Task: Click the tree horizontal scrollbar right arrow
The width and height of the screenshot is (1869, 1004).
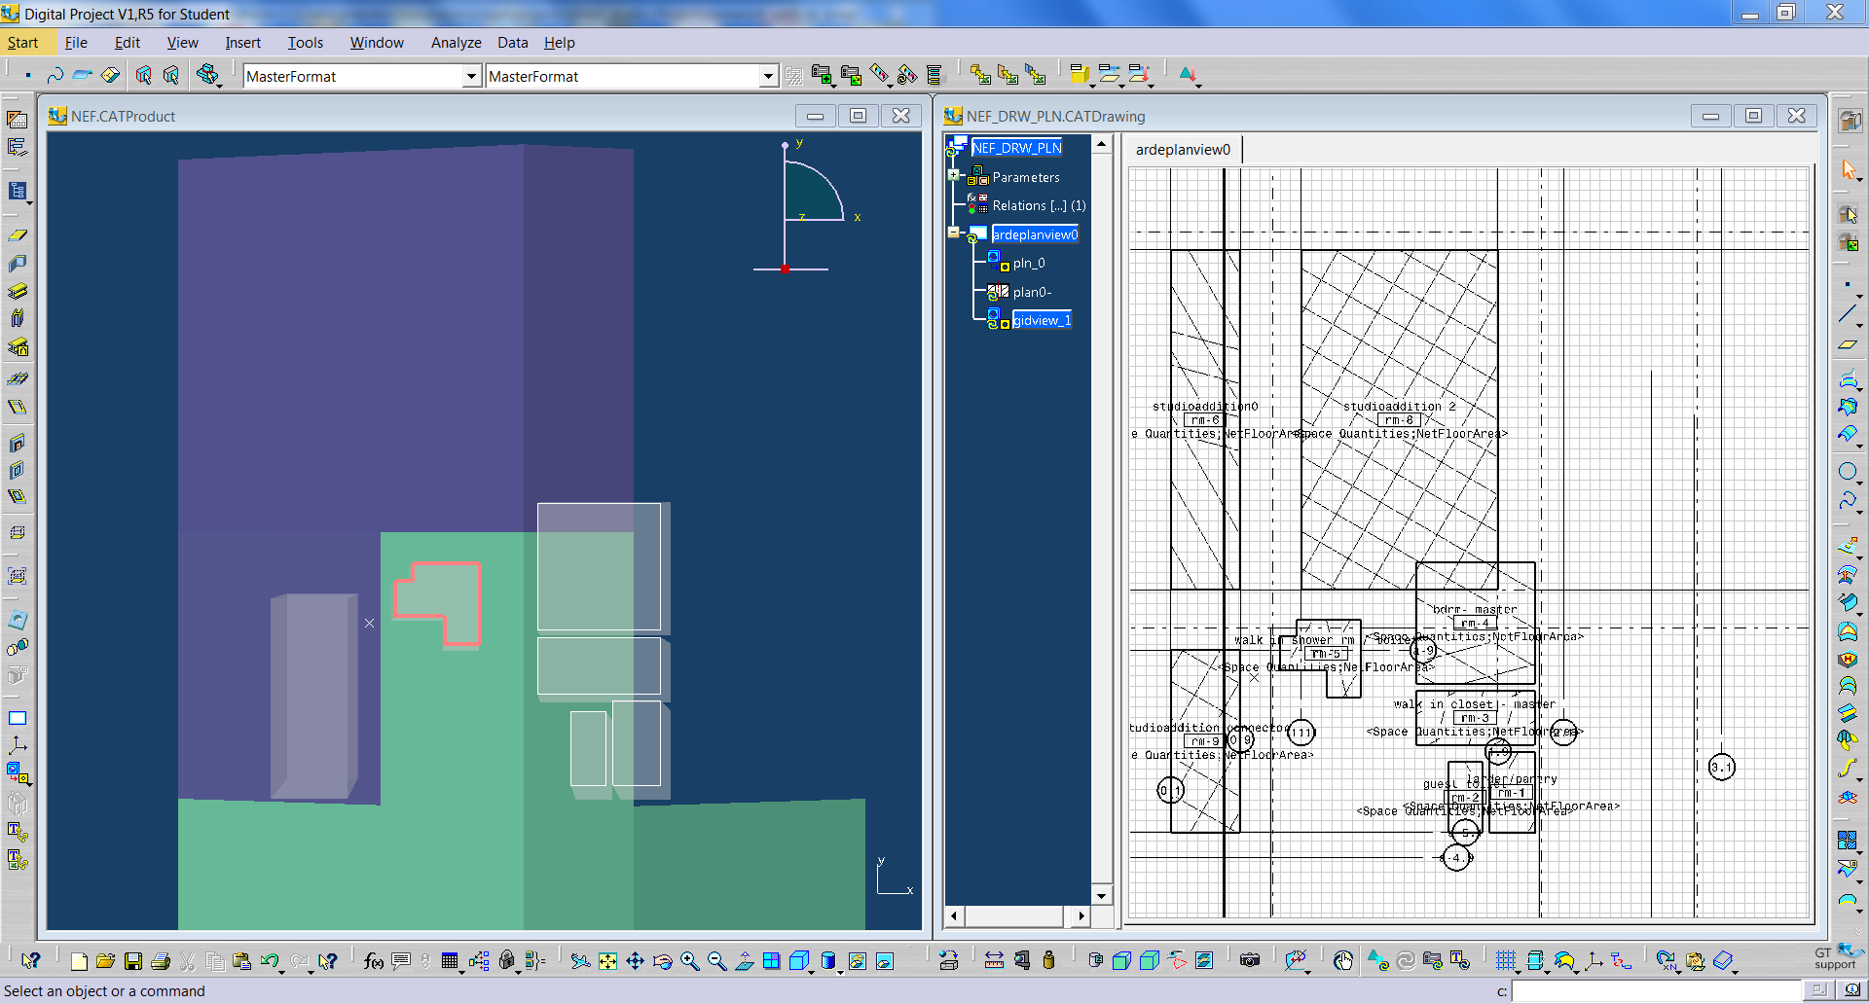Action: point(1081,915)
